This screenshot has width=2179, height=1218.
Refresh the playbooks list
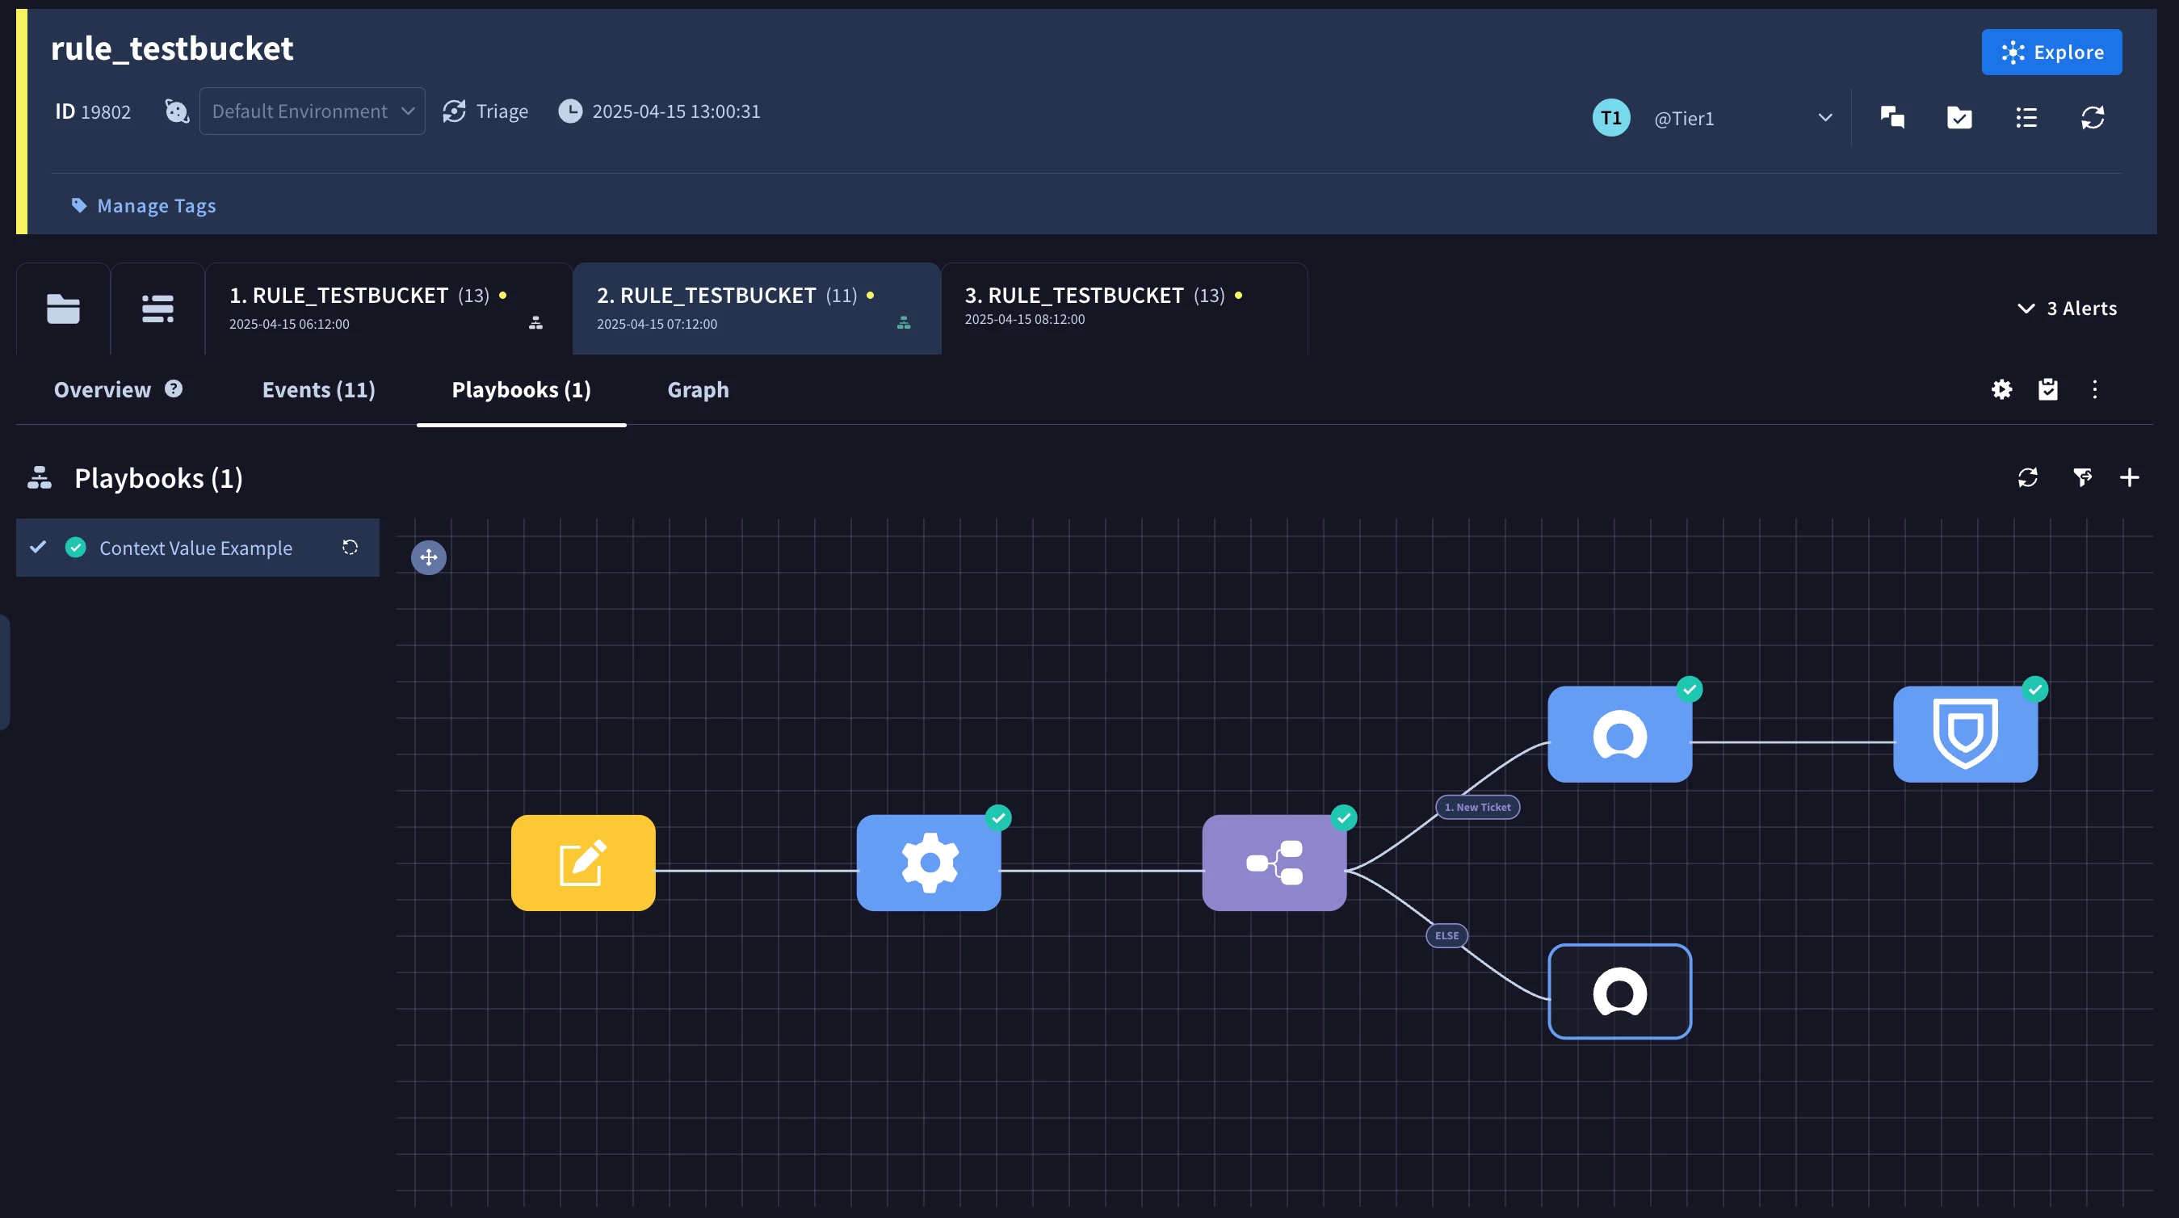pyautogui.click(x=2028, y=478)
